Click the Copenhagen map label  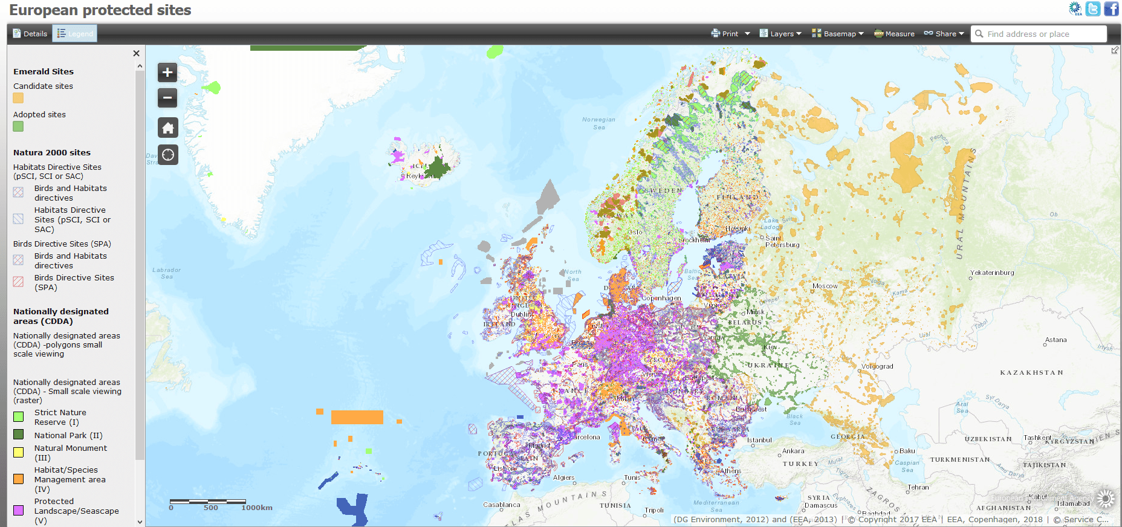[661, 298]
